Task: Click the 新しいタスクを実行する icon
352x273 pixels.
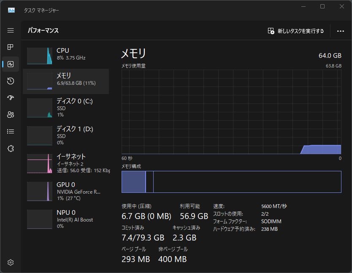Action: click(271, 31)
